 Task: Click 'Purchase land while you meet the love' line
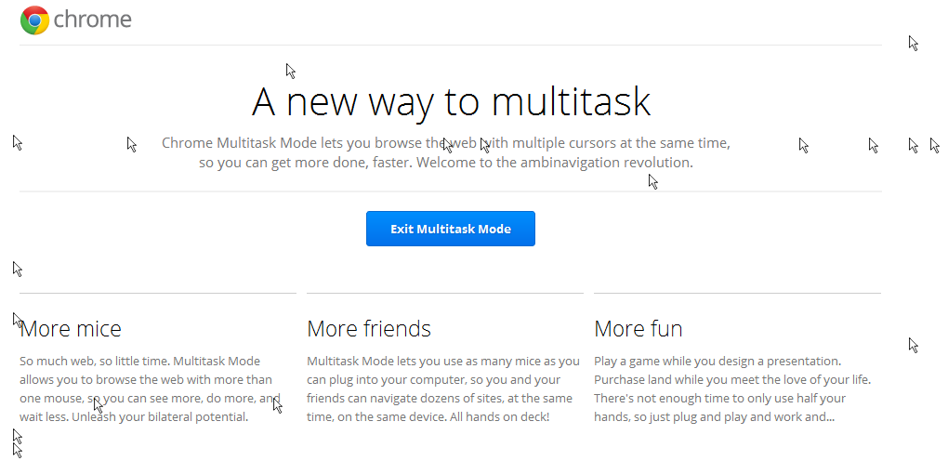[x=732, y=380]
